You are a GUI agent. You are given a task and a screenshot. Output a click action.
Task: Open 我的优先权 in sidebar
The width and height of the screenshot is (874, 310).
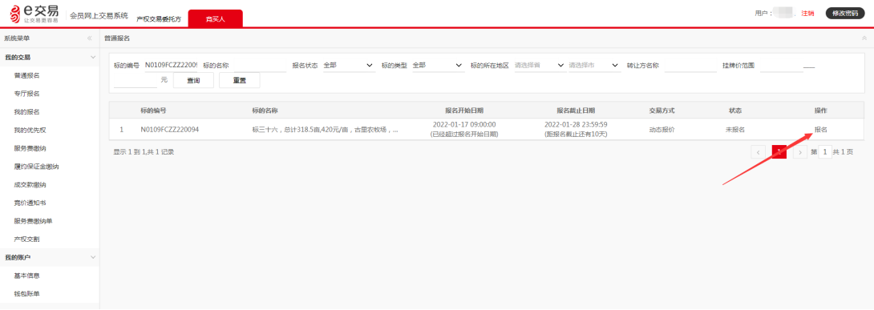[x=30, y=131]
